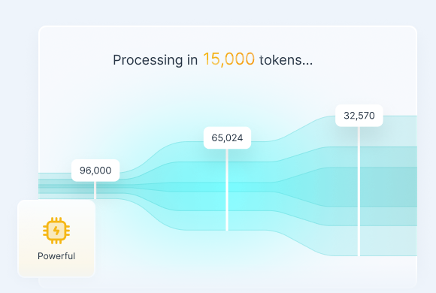The height and width of the screenshot is (293, 436).
Task: Select the marker line beneath 32,570
Action: click(359, 192)
